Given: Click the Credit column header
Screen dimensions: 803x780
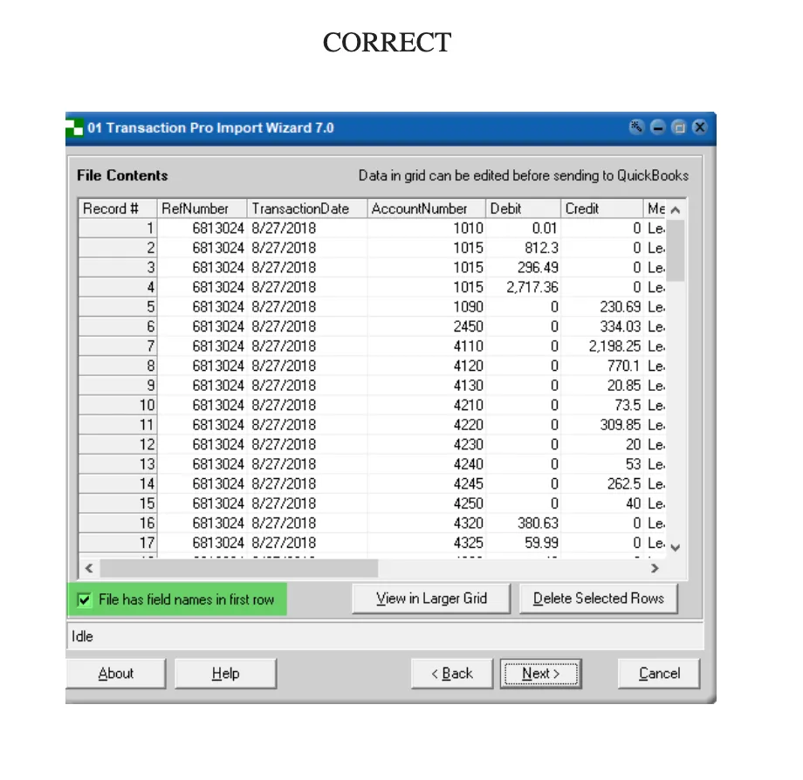Looking at the screenshot, I should pos(601,209).
